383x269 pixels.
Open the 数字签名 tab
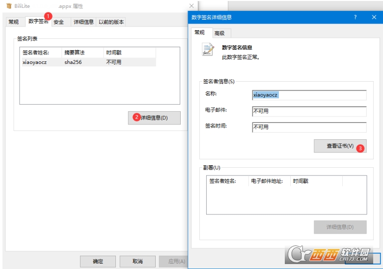click(37, 22)
